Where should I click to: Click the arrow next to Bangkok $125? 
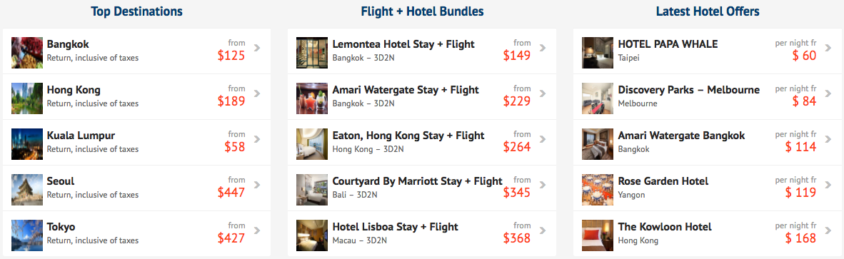(257, 49)
